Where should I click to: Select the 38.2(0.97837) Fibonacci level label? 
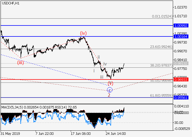(x=161, y=65)
